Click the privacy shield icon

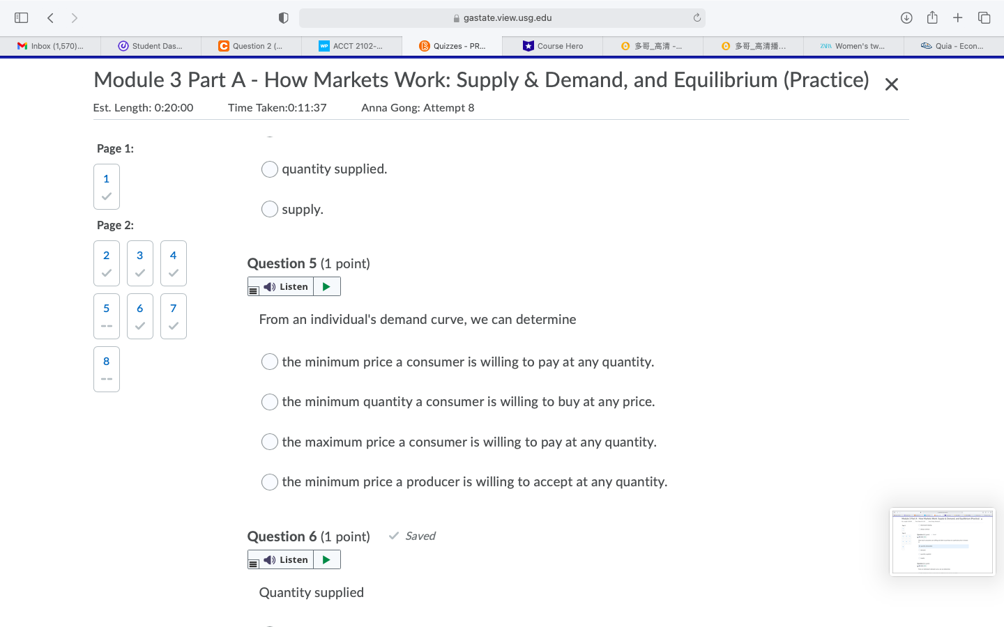[x=282, y=17]
